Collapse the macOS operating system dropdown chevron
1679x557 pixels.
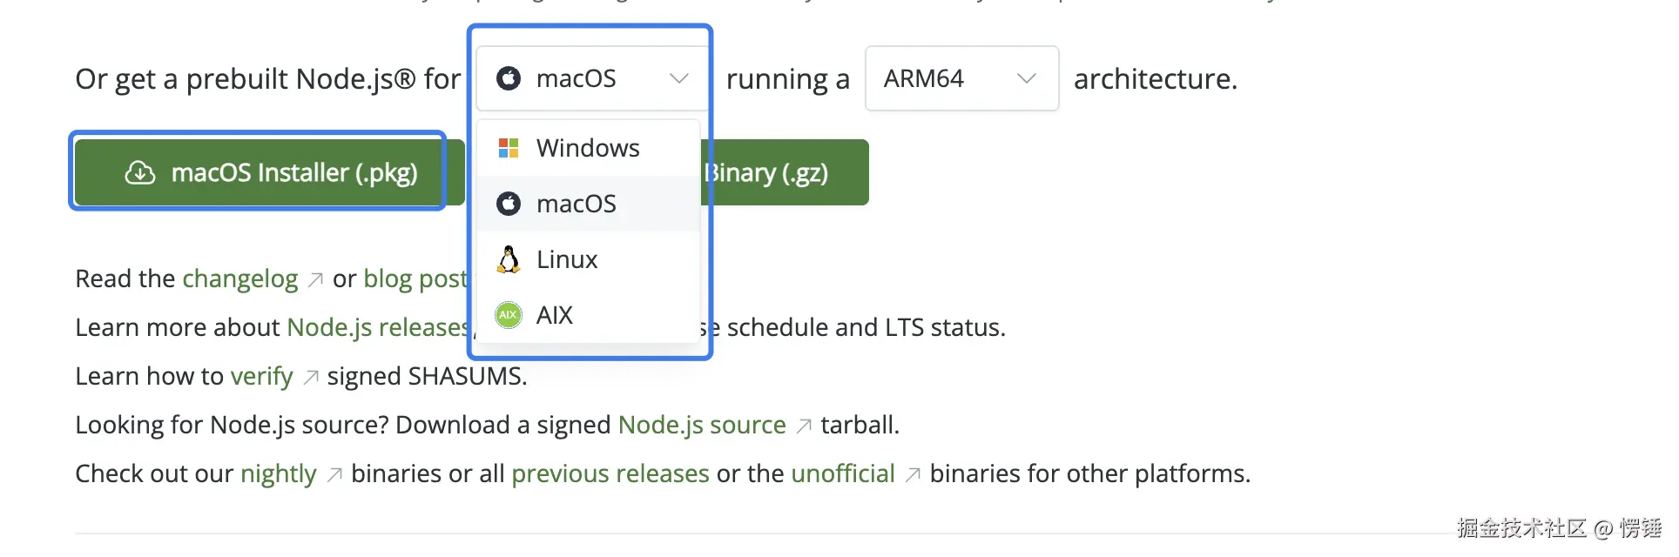(679, 79)
